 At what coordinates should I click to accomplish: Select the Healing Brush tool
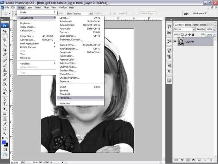(x=5, y=60)
